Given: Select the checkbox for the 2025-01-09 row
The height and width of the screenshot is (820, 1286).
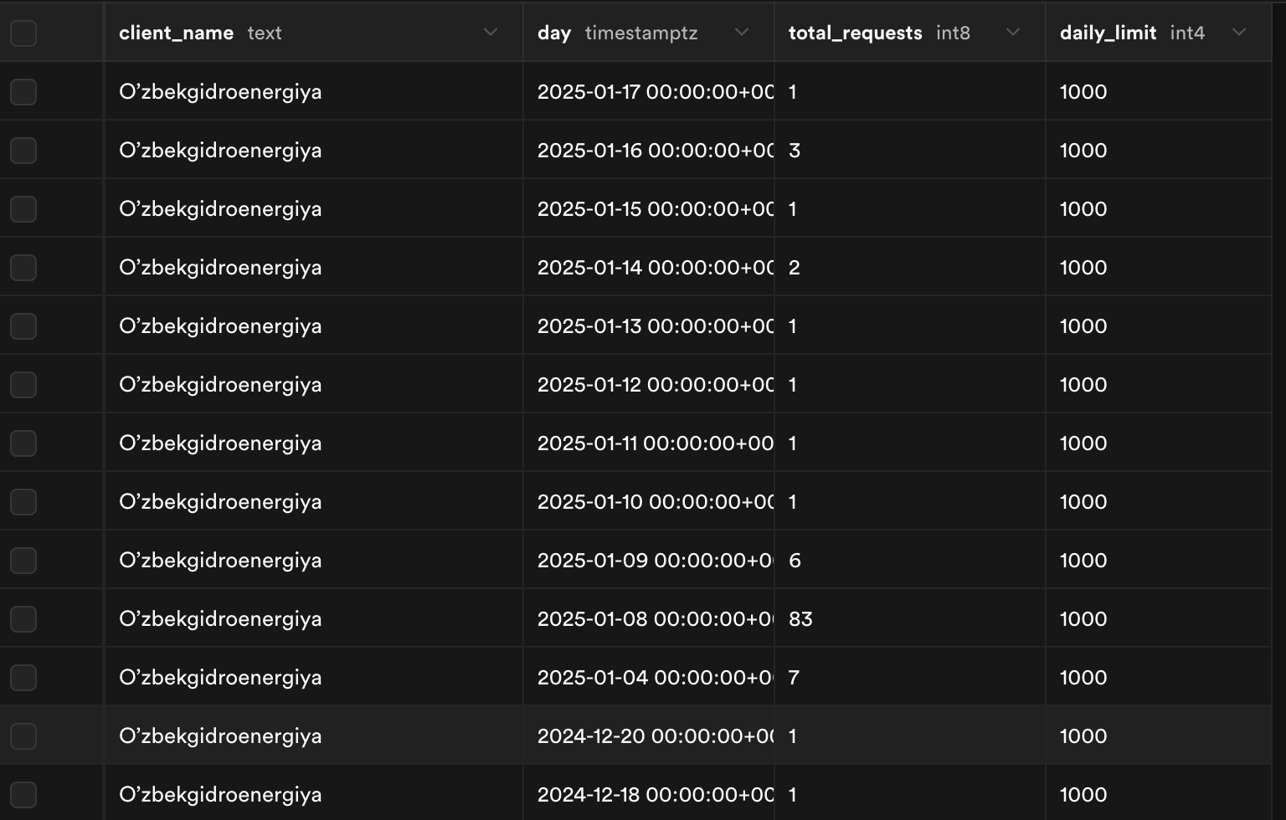Looking at the screenshot, I should pos(23,561).
